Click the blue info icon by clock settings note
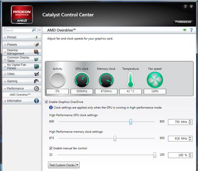The height and width of the screenshot is (171, 198). [51, 108]
